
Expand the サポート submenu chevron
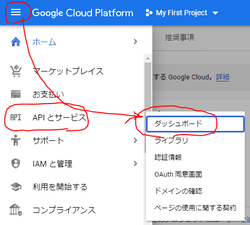click(136, 140)
